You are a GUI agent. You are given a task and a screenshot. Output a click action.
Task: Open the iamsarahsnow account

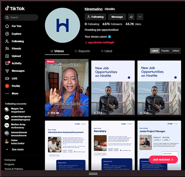(x=16, y=134)
